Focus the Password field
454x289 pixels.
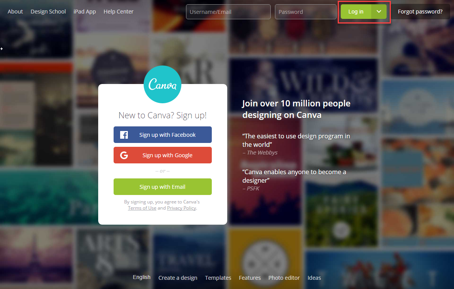click(x=305, y=12)
